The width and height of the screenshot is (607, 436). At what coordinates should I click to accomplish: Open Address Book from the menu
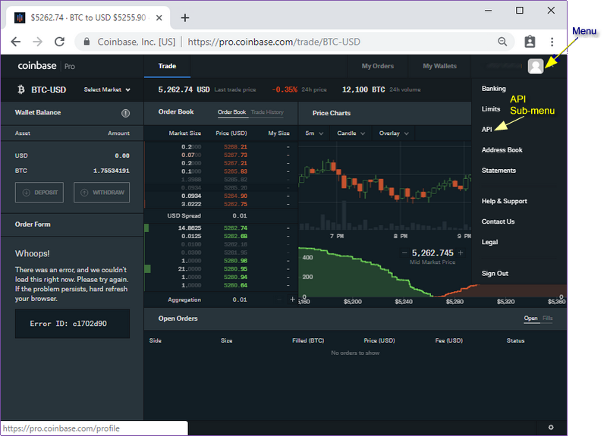(502, 149)
